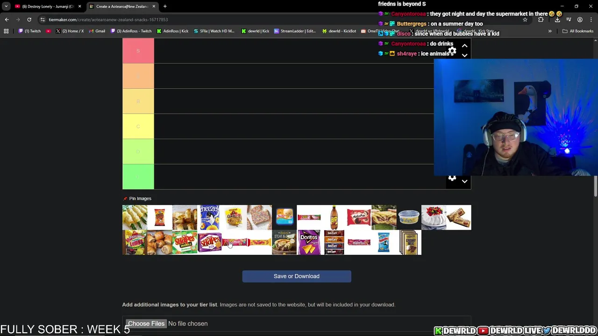Open the Chrome three-dot menu
The width and height of the screenshot is (598, 336).
[591, 20]
